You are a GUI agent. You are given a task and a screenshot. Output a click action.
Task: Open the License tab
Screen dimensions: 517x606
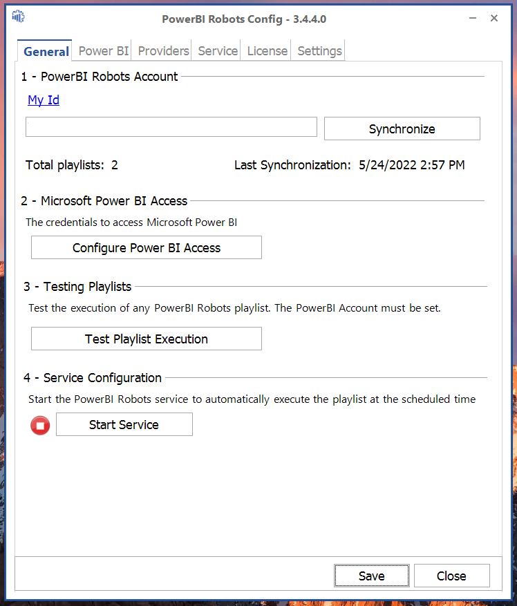coord(267,51)
